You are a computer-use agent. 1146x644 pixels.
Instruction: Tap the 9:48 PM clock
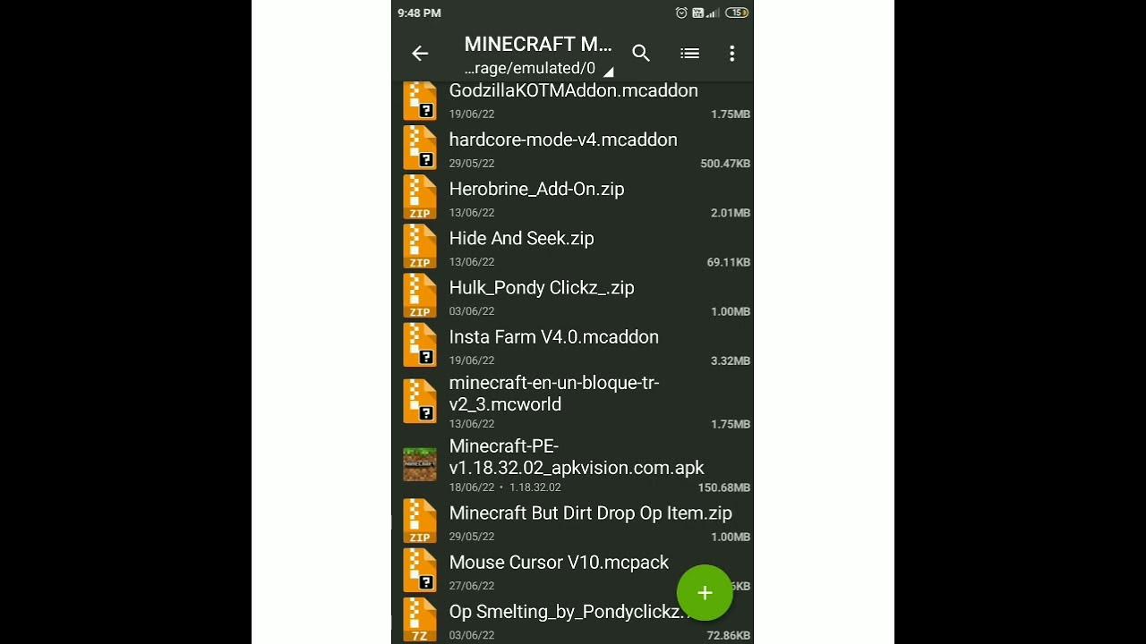(419, 13)
